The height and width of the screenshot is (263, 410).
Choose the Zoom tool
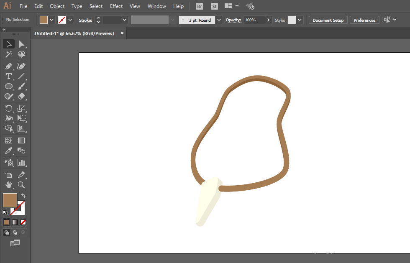click(21, 185)
